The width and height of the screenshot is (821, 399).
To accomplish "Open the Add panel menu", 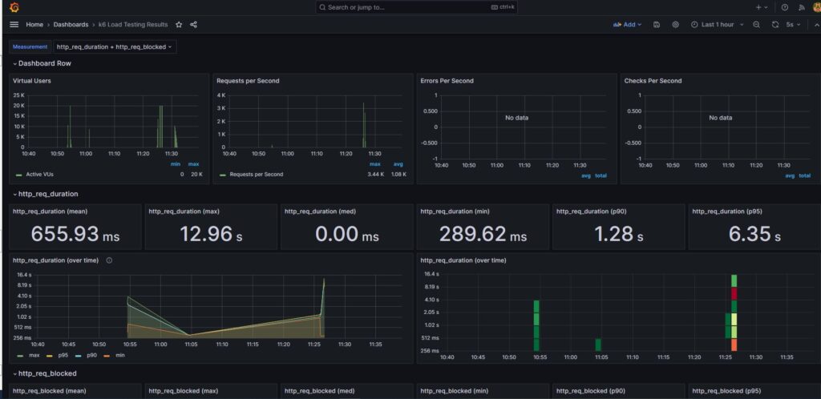I will pos(627,25).
